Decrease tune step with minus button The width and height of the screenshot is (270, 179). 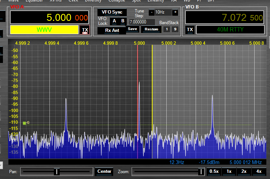[x=152, y=12]
